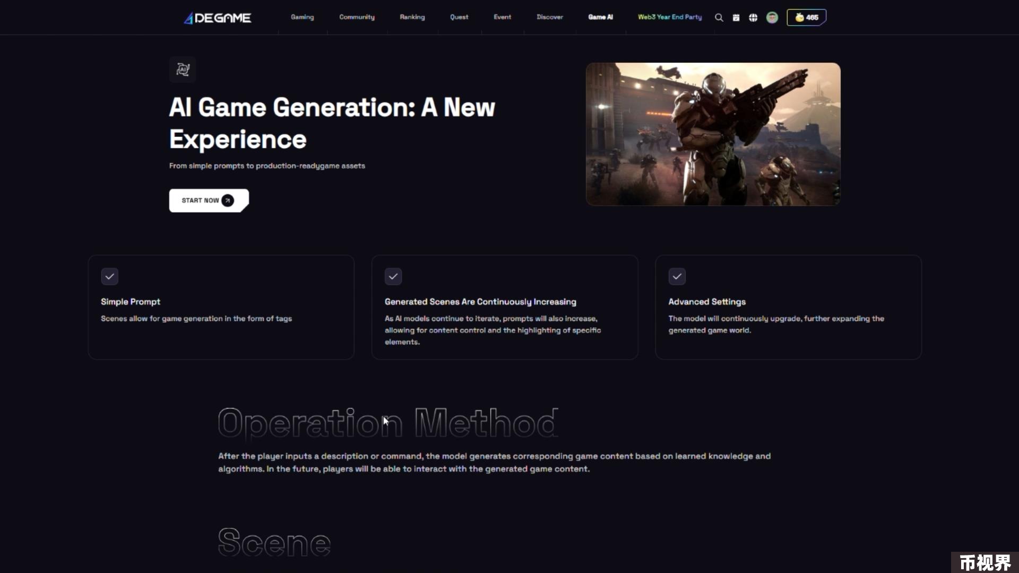Screen dimensions: 1019x573
Task: Click 'Scenes allow for game generation' description
Action: tap(196, 319)
